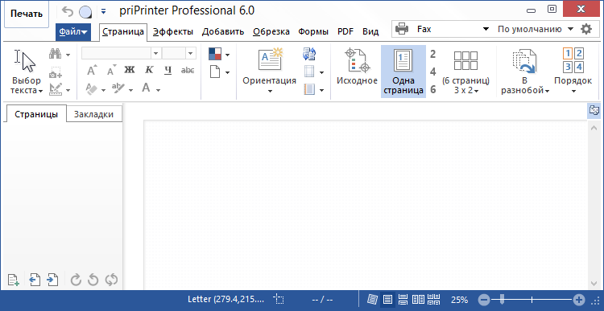Select two-page facing view icon
The width and height of the screenshot is (604, 311).
[418, 300]
